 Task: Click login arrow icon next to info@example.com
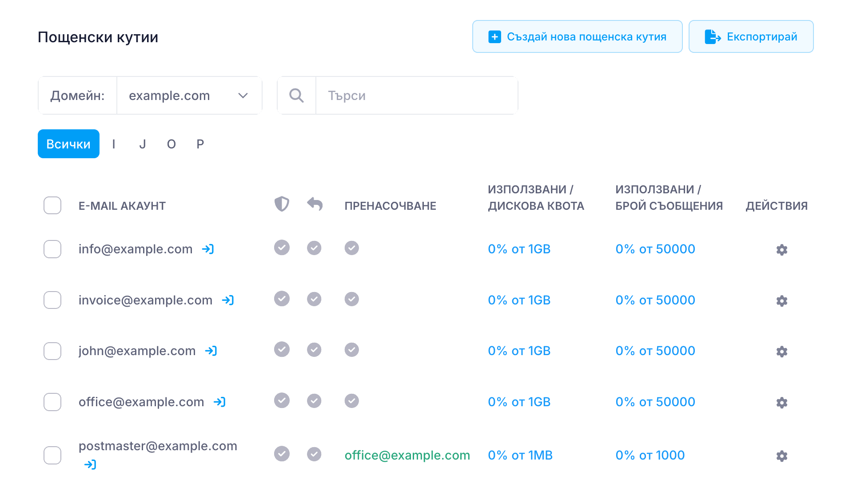(208, 249)
